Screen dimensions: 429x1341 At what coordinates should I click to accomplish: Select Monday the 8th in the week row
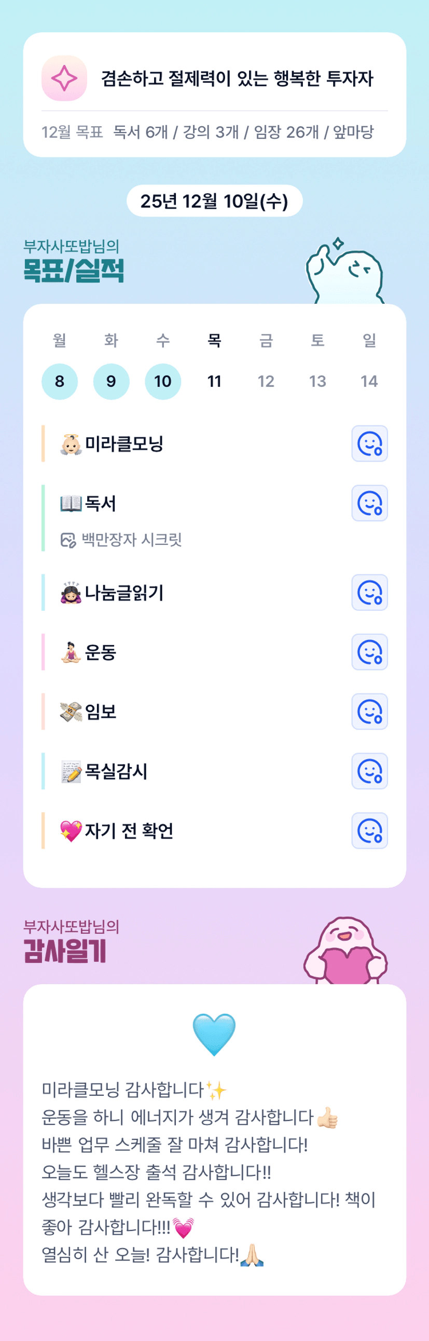(60, 381)
